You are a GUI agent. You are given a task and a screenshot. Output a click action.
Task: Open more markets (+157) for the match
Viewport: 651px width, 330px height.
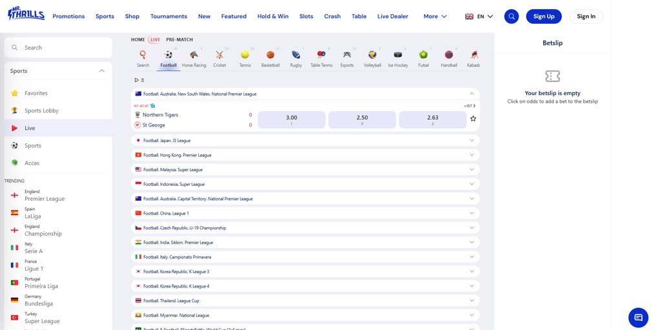[470, 106]
